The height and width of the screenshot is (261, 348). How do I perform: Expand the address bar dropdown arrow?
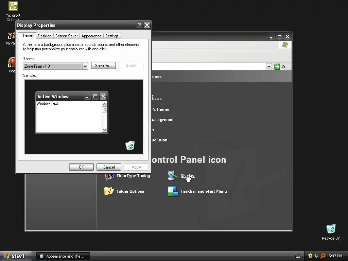coord(269,67)
